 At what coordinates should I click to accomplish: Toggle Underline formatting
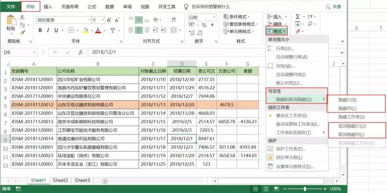pos(56,30)
